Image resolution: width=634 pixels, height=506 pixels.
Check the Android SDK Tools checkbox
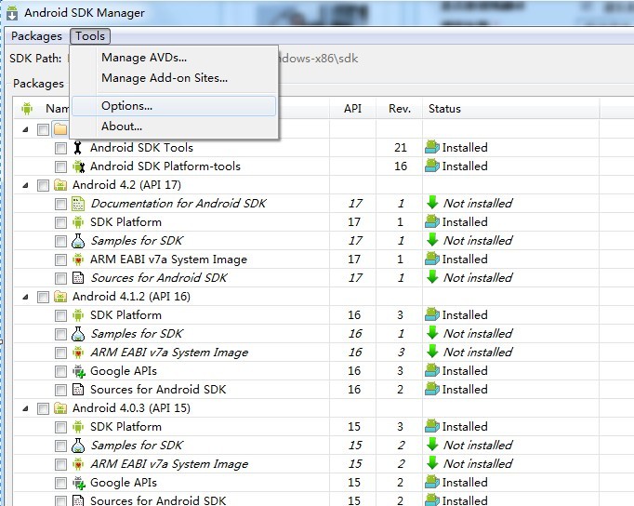coord(60,148)
